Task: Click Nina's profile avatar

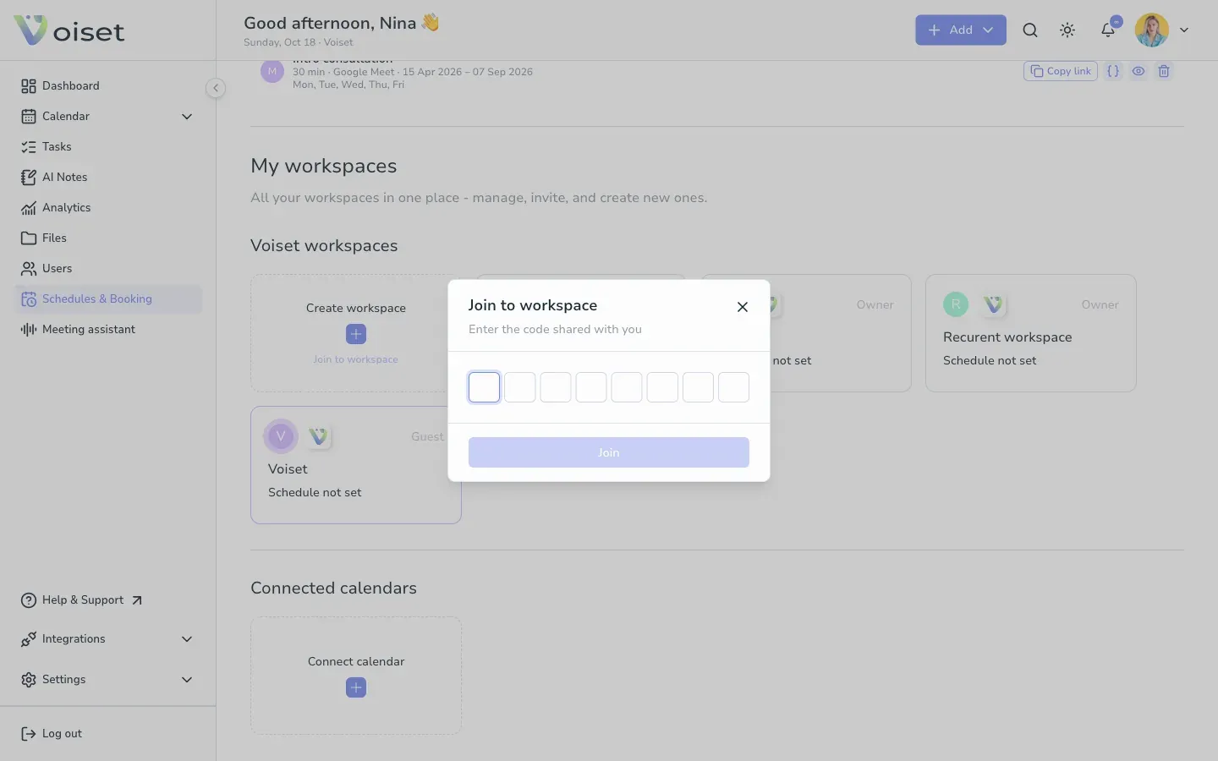Action: [x=1152, y=30]
